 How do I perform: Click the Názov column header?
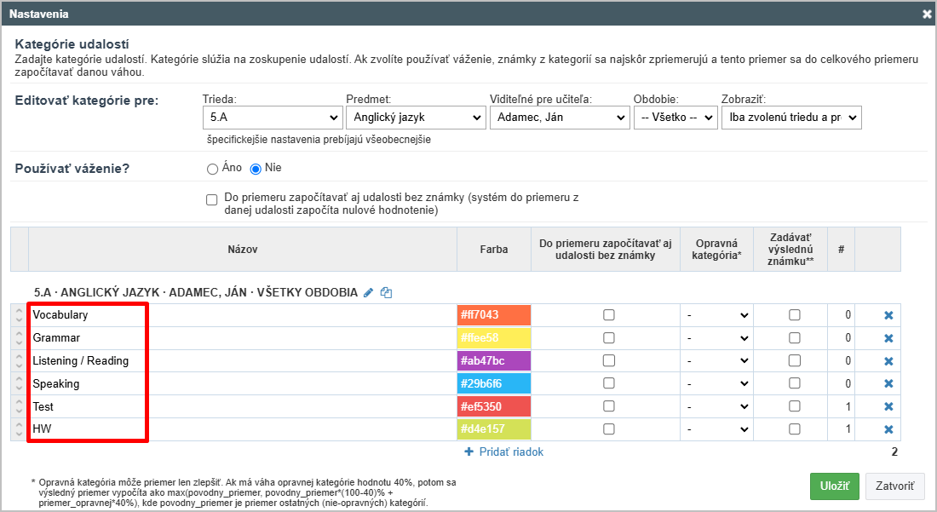243,249
